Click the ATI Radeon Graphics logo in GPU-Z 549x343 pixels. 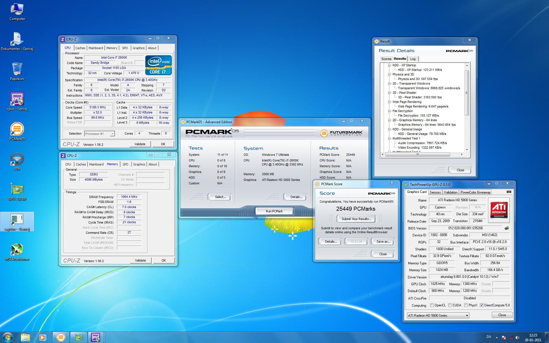(x=499, y=210)
